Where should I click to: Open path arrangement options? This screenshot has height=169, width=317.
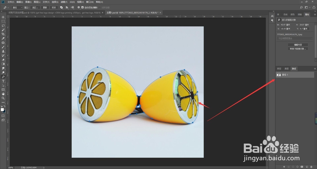coord(72,8)
